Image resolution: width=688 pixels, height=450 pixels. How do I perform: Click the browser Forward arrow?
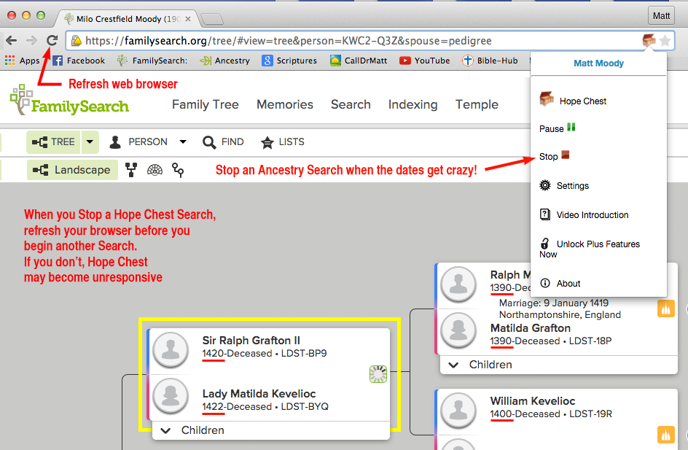[x=31, y=41]
